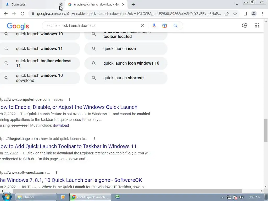Open the green taskbar application icon
Image resolution: width=268 pixels, height=201 pixels.
pyautogui.click(x=118, y=197)
